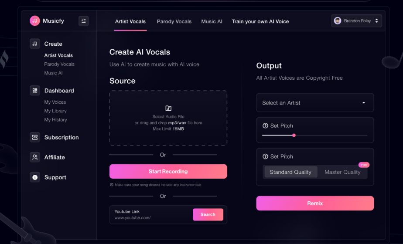Viewport: 403px width, 244px height.
Task: Click the Create music note icon
Action: (35, 44)
